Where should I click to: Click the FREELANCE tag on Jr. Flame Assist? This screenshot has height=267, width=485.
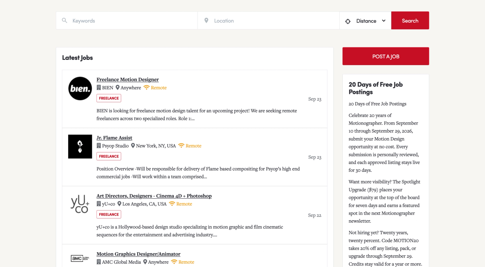[109, 156]
